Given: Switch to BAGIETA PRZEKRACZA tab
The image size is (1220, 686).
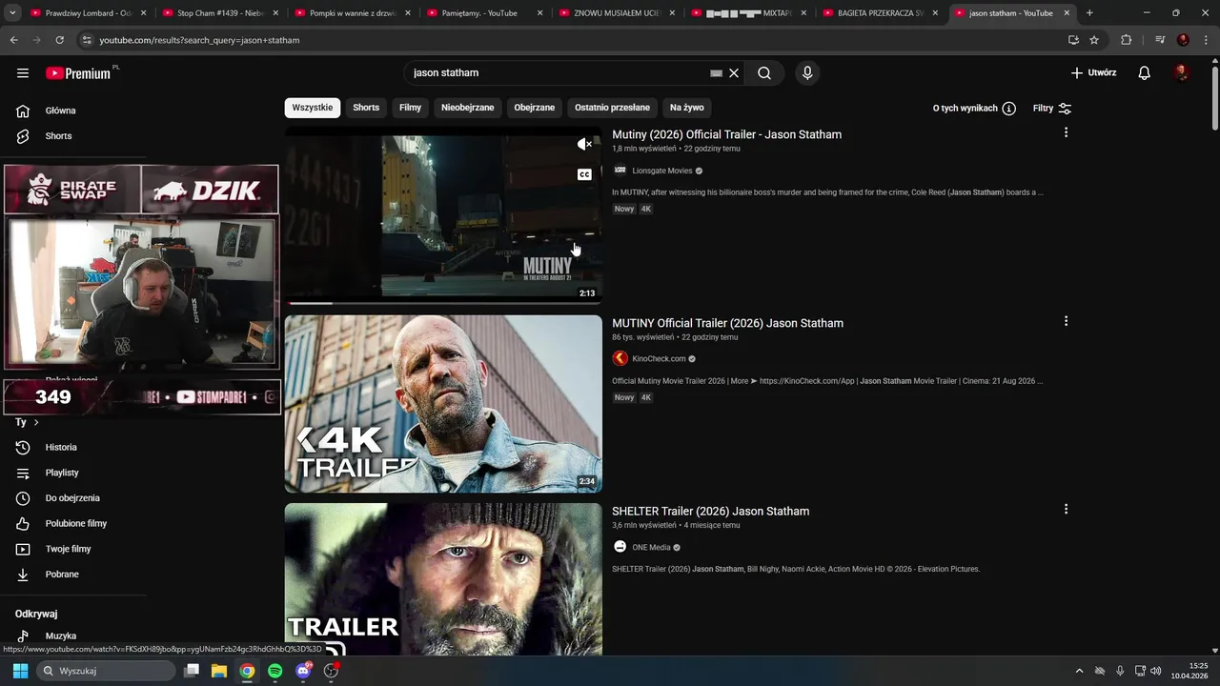Looking at the screenshot, I should click(x=880, y=13).
